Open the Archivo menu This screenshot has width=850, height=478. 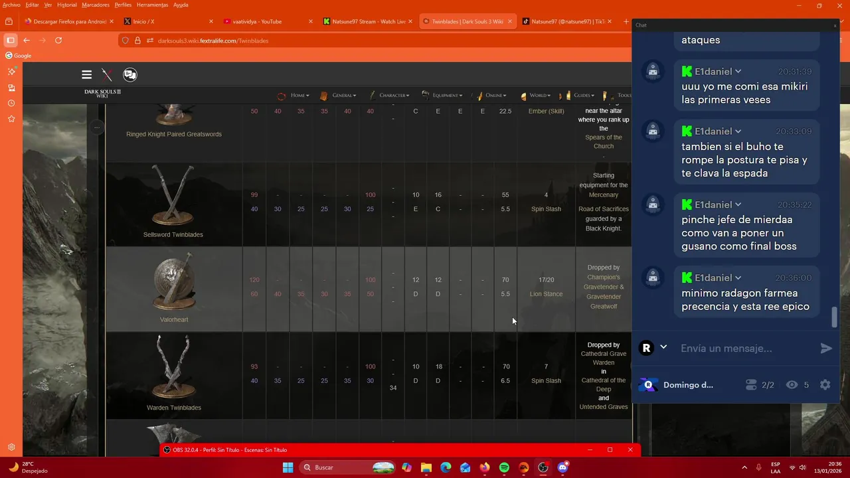click(11, 5)
